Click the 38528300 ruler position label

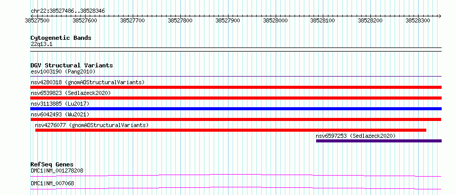[x=418, y=20]
